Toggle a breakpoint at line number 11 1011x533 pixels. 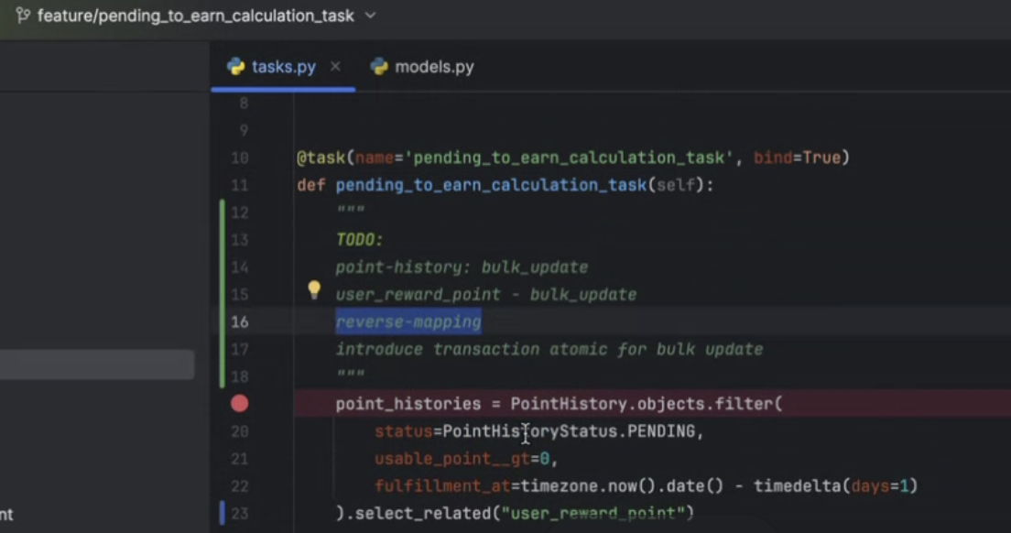[239, 185]
